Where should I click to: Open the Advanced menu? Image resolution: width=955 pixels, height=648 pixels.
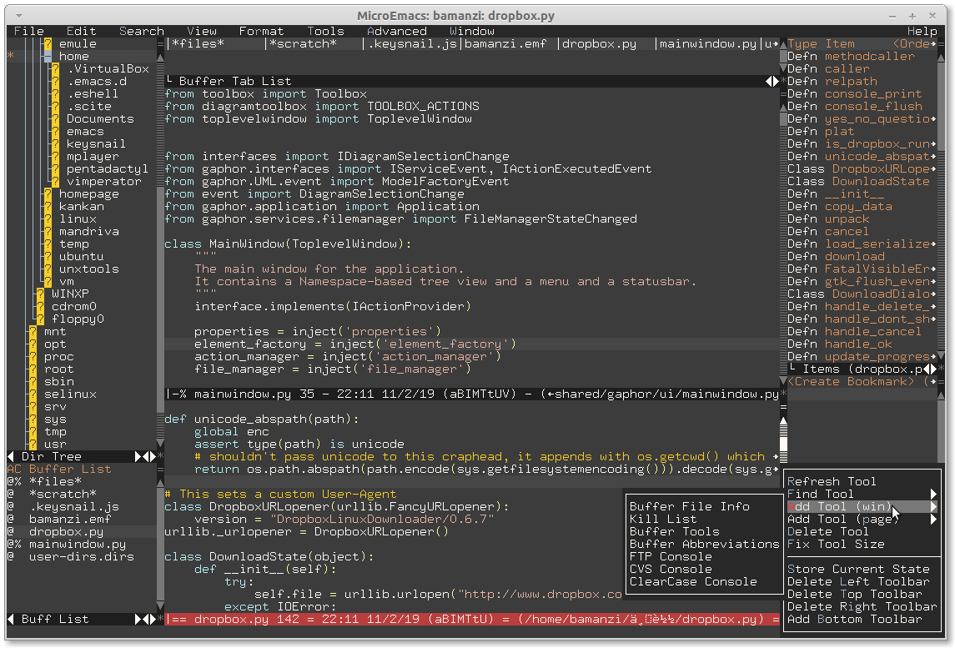pos(396,31)
